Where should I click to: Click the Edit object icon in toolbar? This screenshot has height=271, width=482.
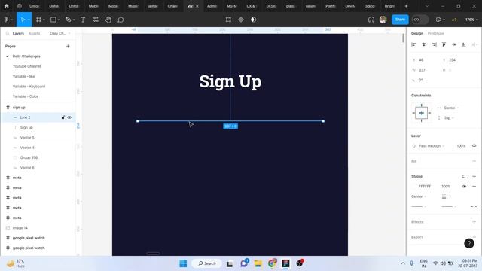(228, 20)
